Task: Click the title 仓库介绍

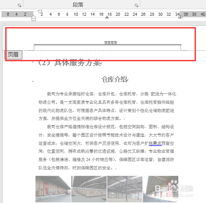Action: point(115,79)
